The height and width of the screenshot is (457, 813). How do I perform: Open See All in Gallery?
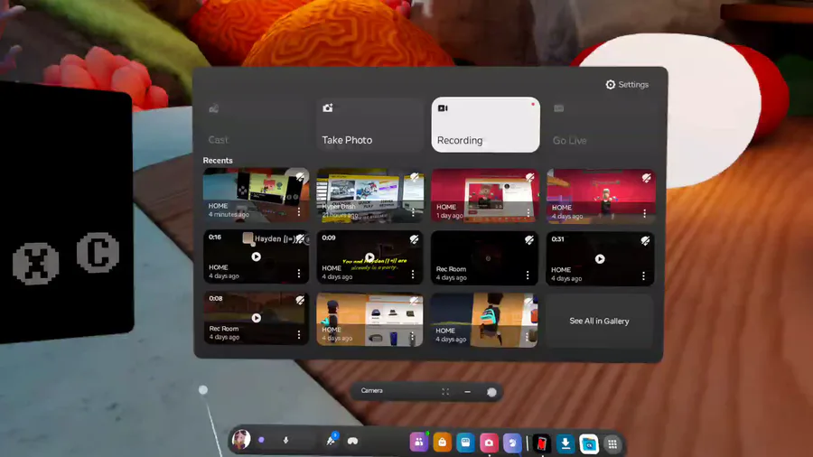coord(600,322)
